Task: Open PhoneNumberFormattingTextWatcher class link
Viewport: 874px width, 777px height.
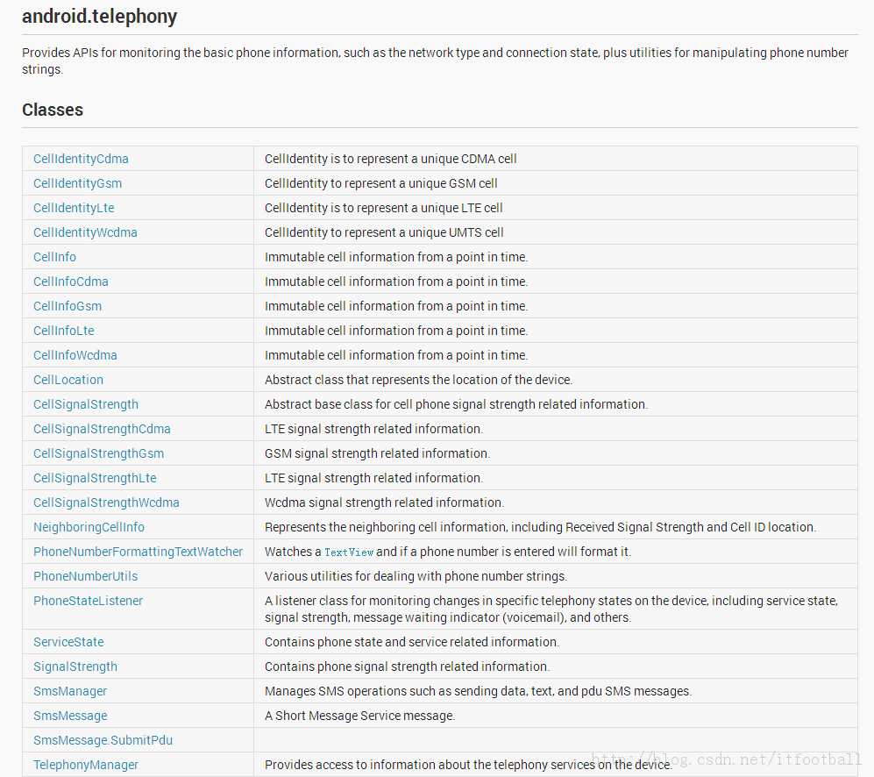Action: [x=138, y=552]
